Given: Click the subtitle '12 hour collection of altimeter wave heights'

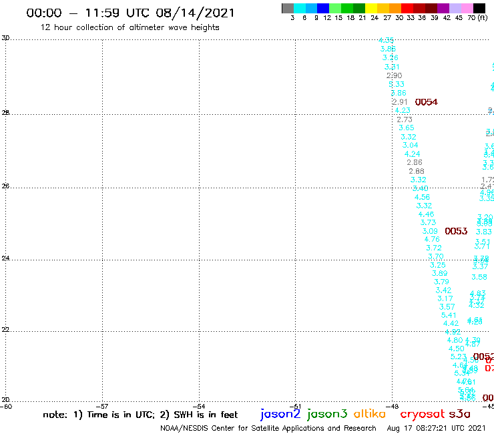Looking at the screenshot, I should (x=130, y=27).
